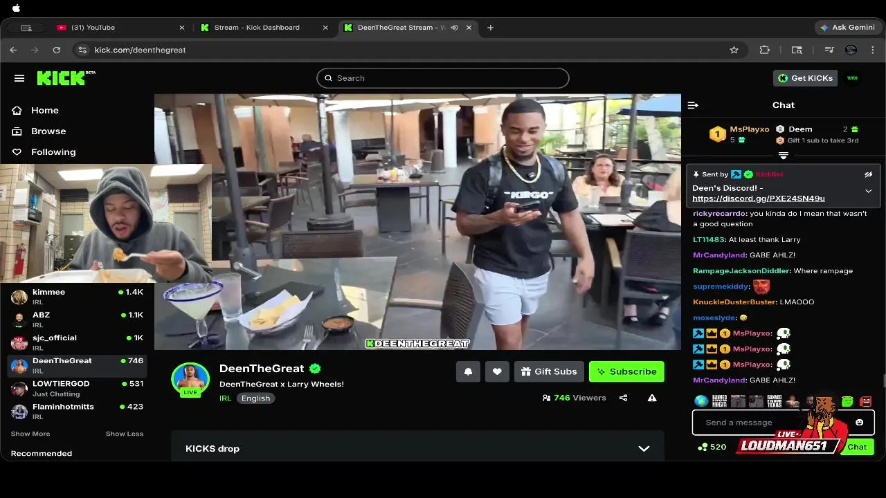Click the English language tag
Image resolution: width=886 pixels, height=498 pixels.
(255, 398)
